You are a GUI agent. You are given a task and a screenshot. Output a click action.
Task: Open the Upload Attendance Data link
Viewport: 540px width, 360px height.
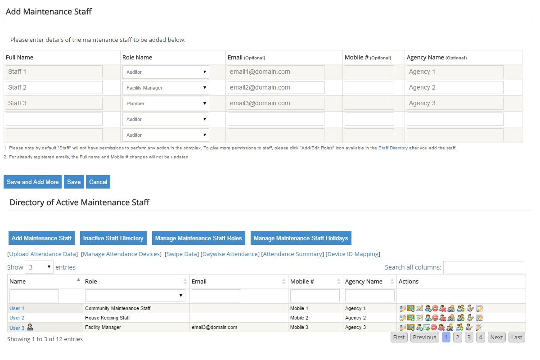43,254
